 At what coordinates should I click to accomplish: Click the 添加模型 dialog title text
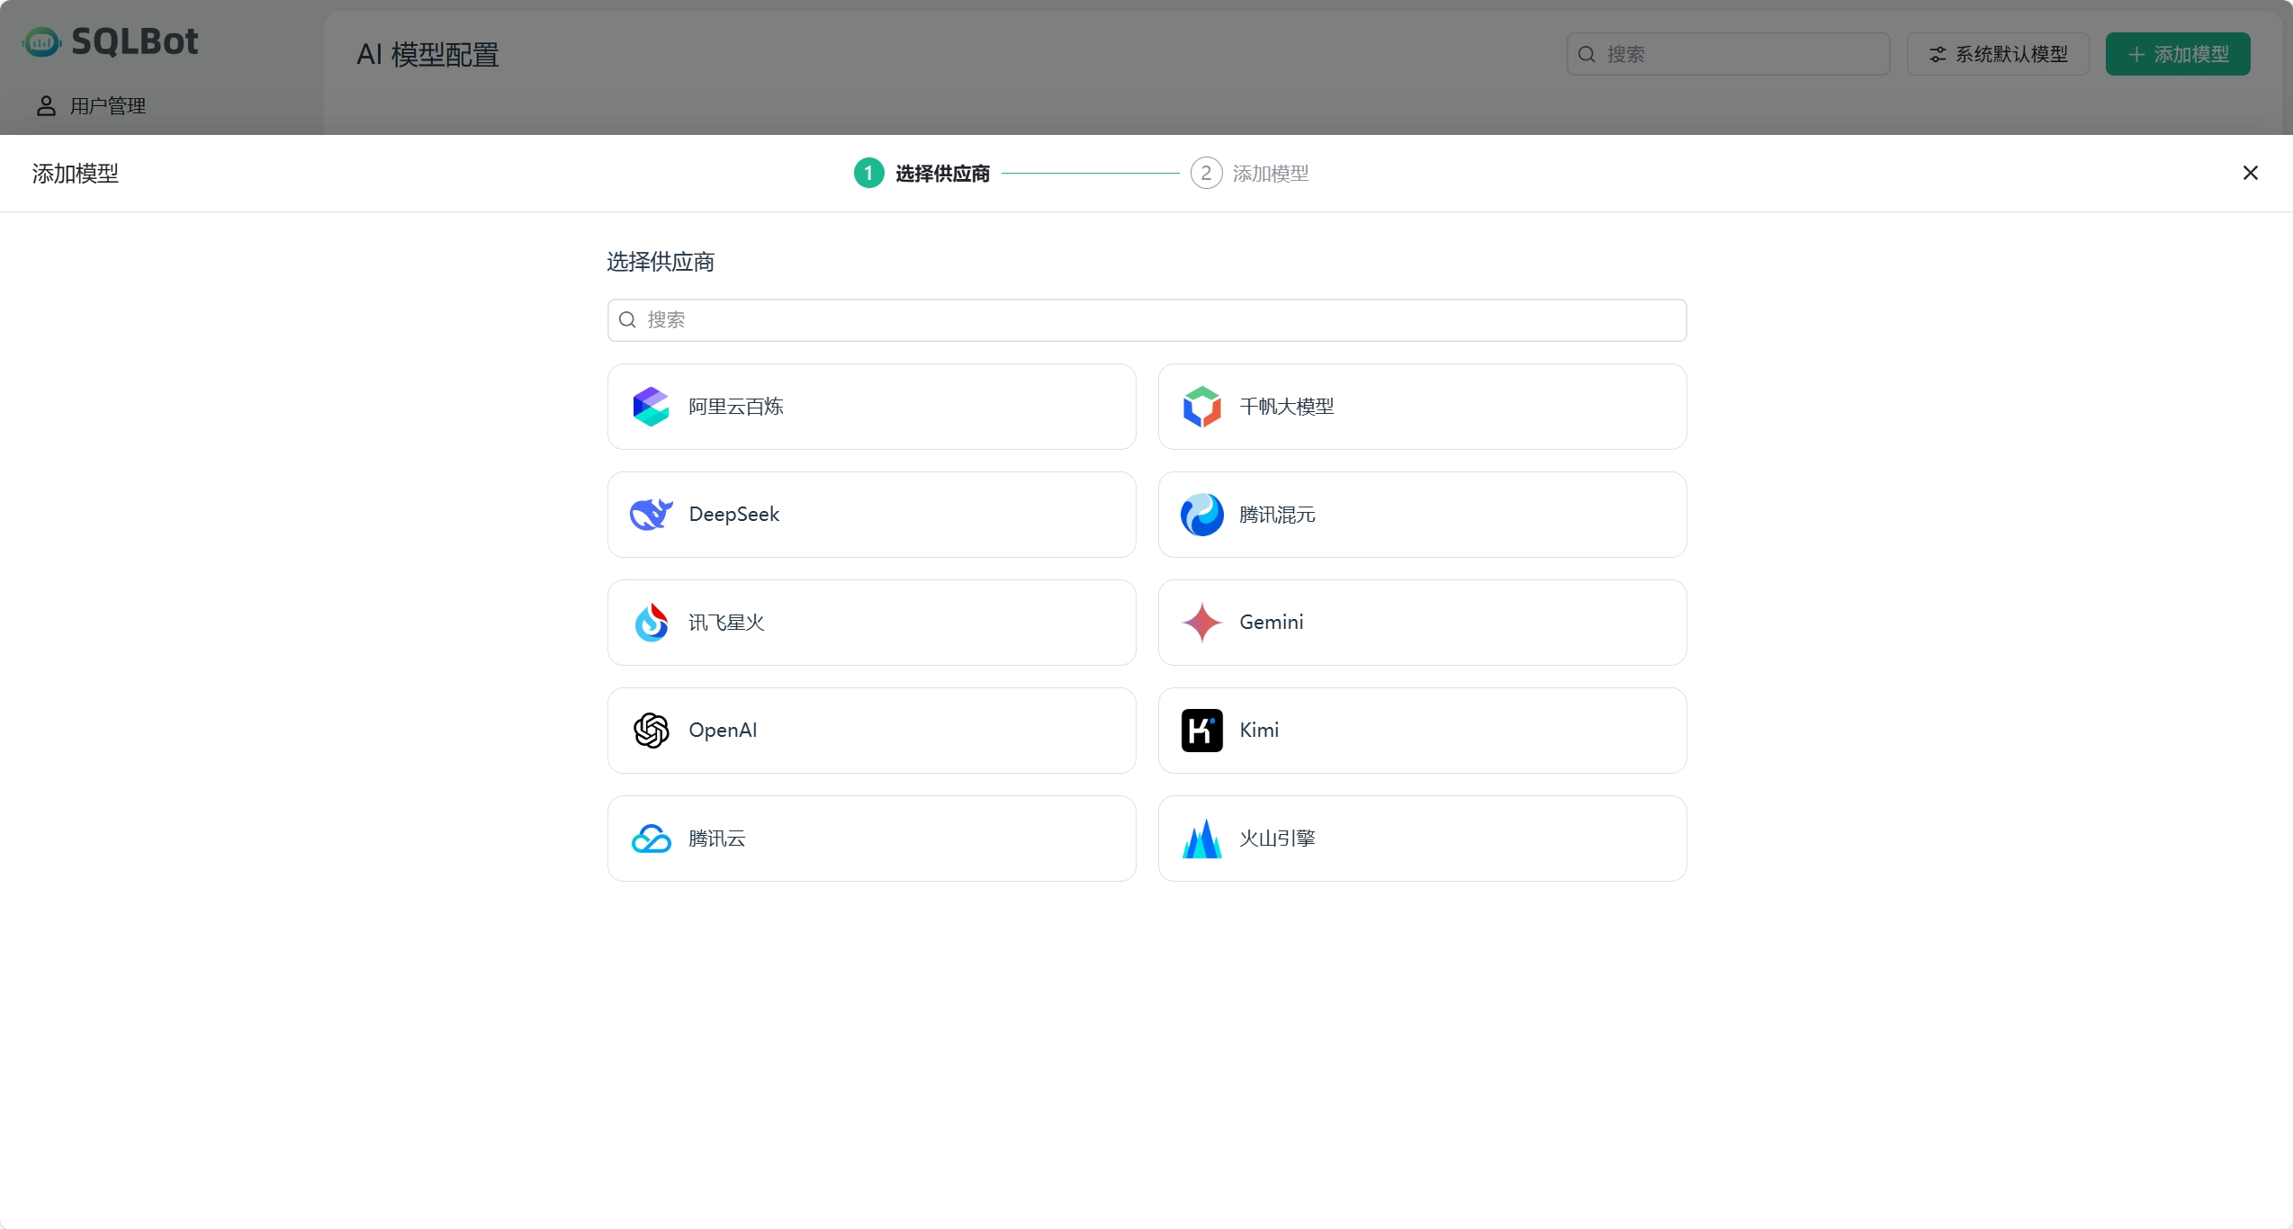76,174
